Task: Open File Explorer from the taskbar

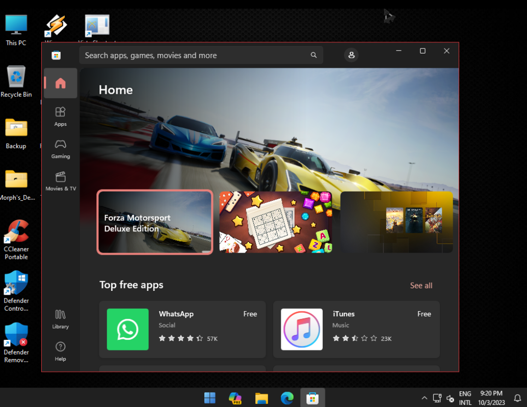Action: [261, 398]
